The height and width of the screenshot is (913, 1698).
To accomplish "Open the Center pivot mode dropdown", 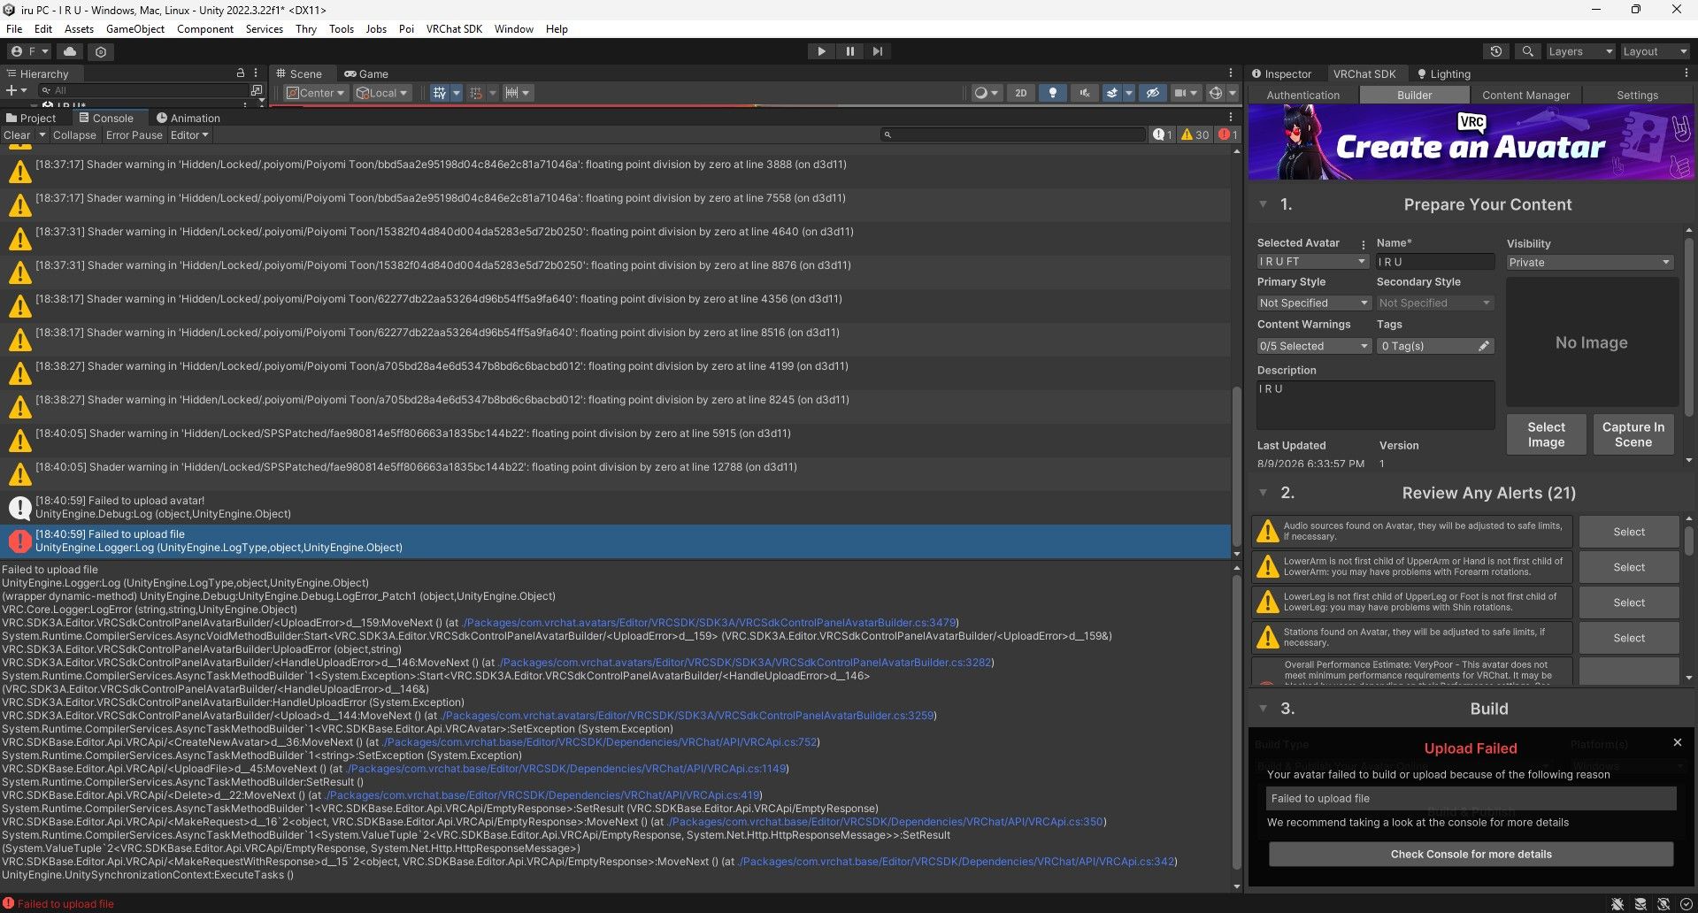I will pyautogui.click(x=316, y=93).
